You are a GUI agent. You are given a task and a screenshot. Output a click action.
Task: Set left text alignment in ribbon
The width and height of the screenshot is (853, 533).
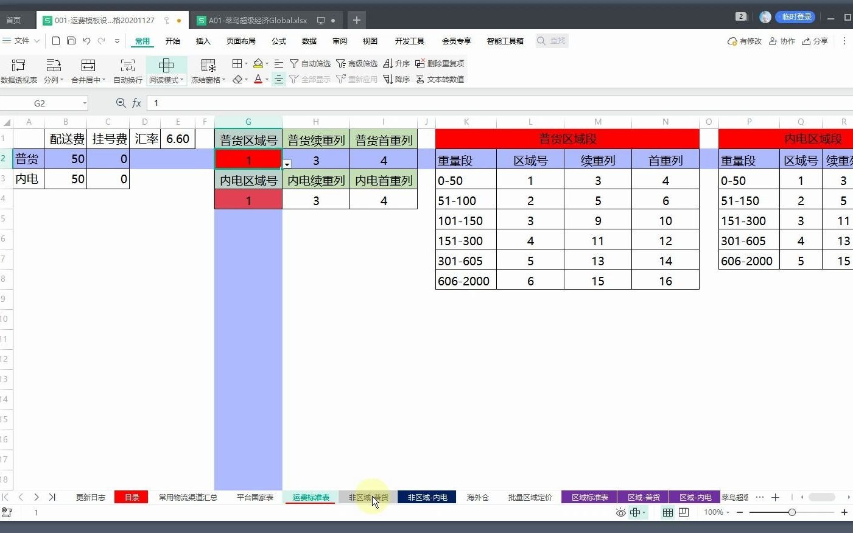point(278,63)
